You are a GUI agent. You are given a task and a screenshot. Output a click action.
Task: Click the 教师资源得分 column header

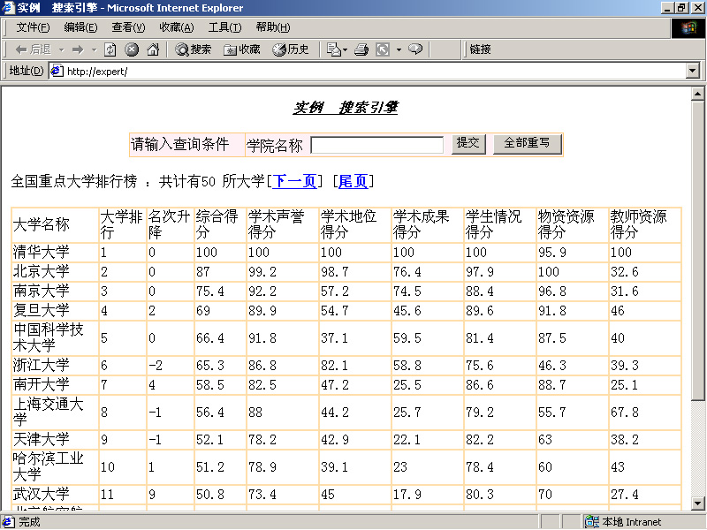(x=645, y=225)
